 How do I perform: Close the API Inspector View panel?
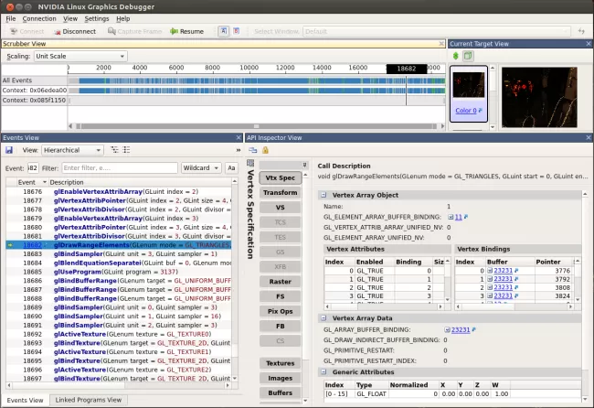(589, 137)
